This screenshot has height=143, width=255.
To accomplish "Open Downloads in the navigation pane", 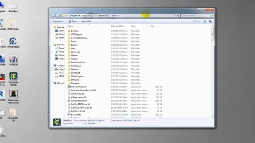I will pyautogui.click(x=60, y=34).
